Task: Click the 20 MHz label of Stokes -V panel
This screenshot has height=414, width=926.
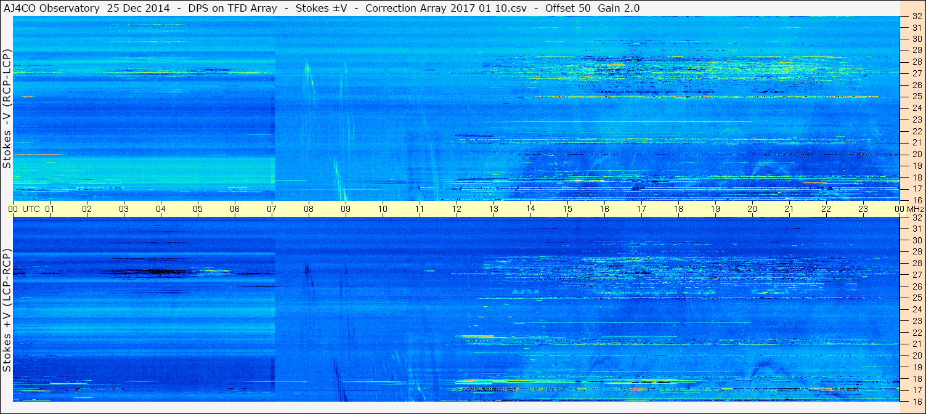Action: pos(916,154)
